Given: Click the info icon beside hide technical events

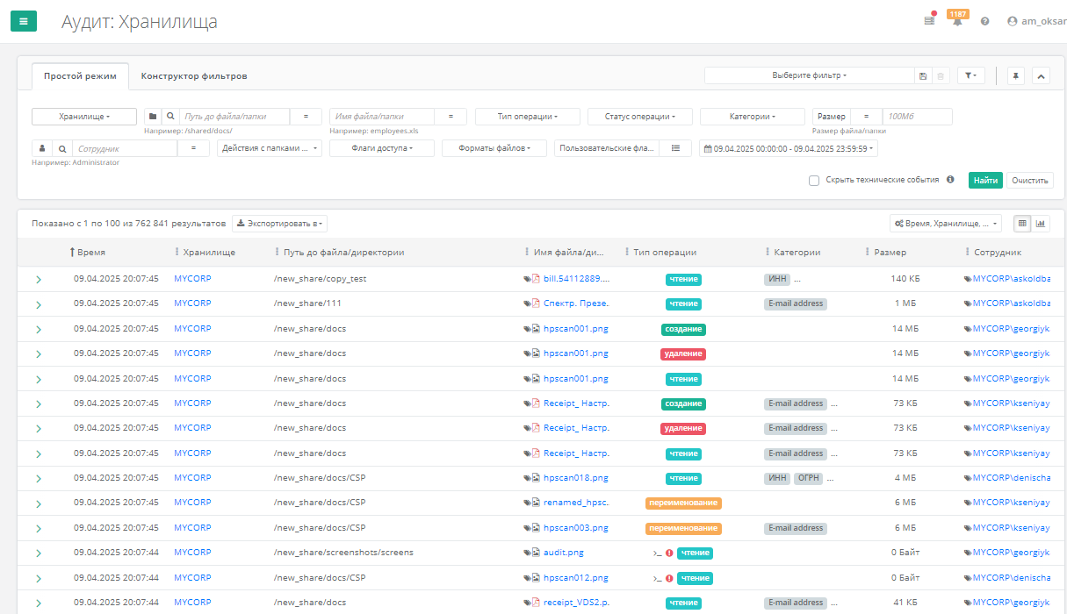Looking at the screenshot, I should tap(950, 180).
